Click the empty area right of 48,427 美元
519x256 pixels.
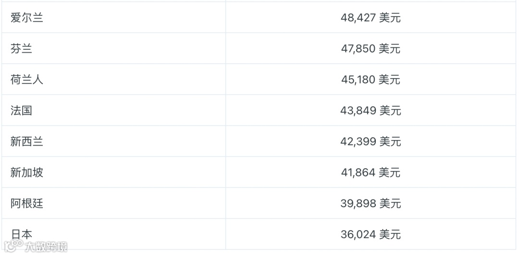[458, 18]
